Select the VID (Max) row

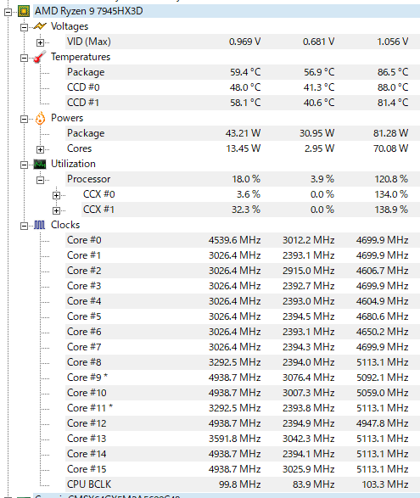(x=243, y=42)
